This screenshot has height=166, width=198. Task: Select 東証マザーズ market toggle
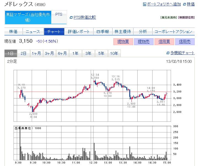pos(28,18)
